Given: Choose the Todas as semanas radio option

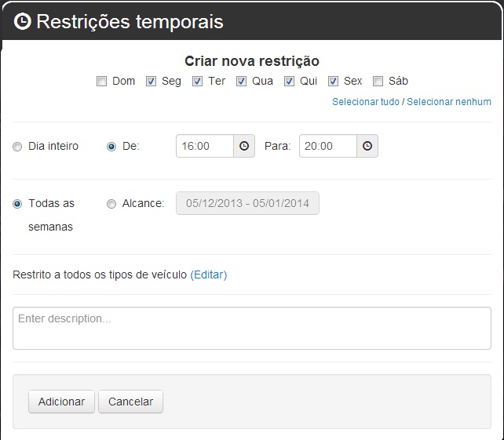Looking at the screenshot, I should point(17,204).
